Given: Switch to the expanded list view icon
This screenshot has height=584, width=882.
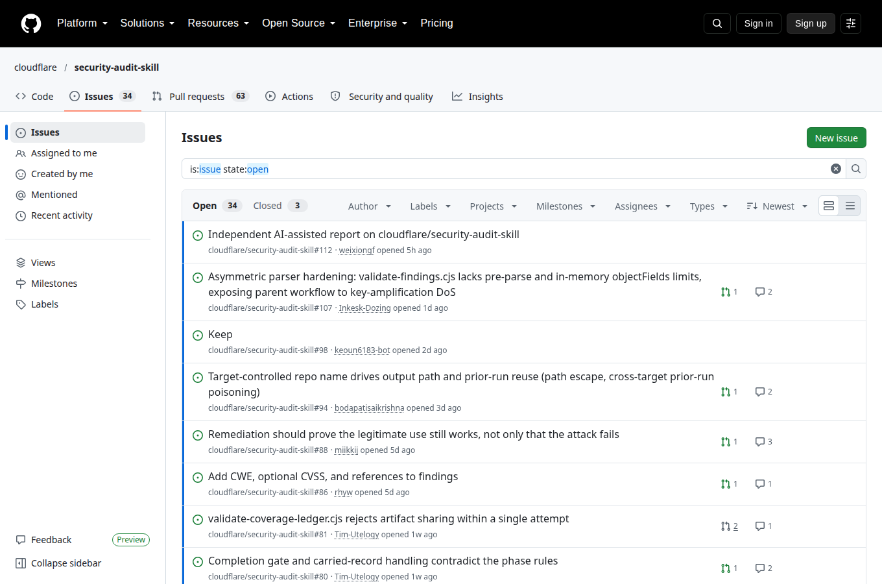Looking at the screenshot, I should [x=829, y=206].
